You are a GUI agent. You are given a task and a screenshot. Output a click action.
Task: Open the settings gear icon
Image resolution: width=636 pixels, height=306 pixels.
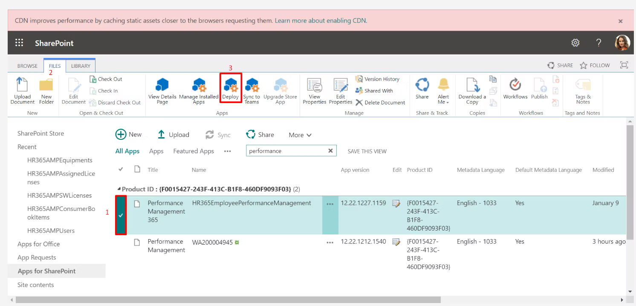(575, 43)
